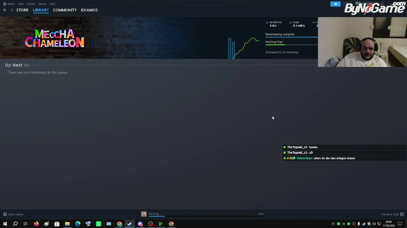407x228 pixels.
Task: Click the Patching files progress bar
Action: click(x=292, y=45)
